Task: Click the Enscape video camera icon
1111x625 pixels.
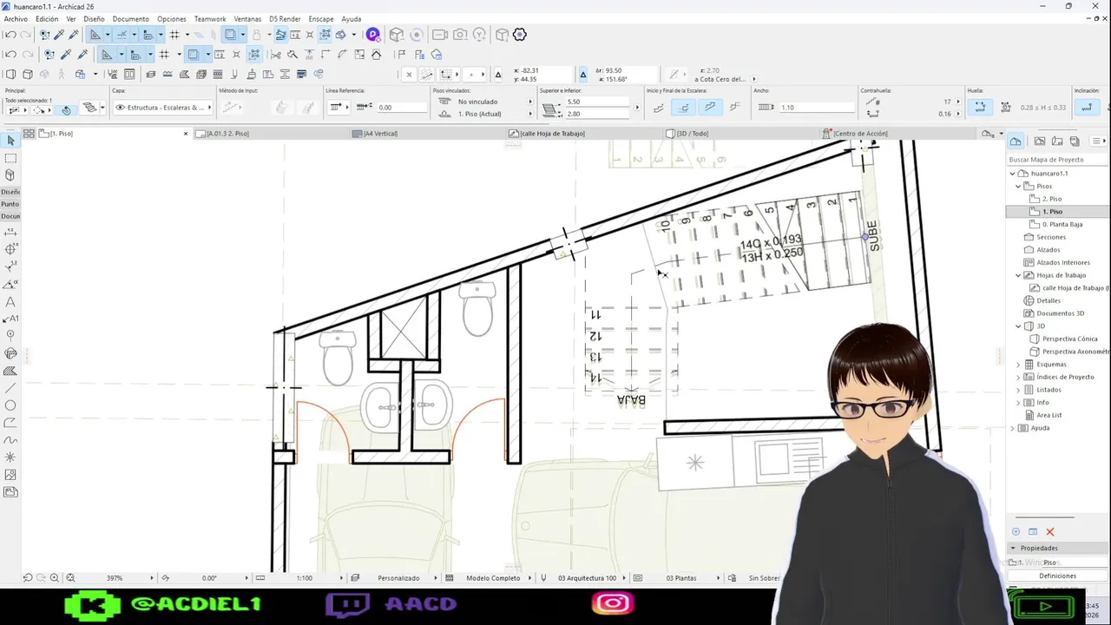Action: tap(440, 35)
